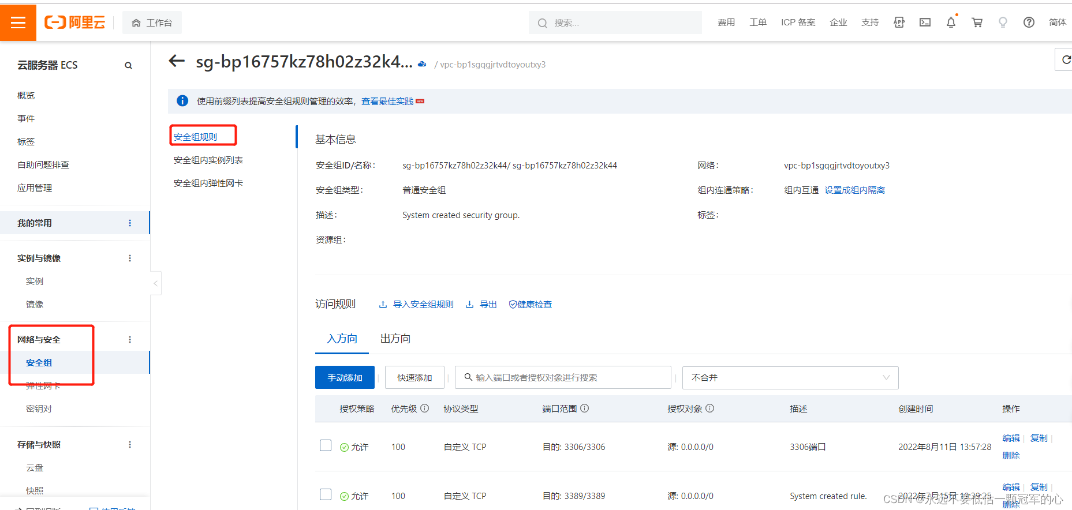Focus the port or authorization object search field
1072x510 pixels.
click(x=563, y=377)
